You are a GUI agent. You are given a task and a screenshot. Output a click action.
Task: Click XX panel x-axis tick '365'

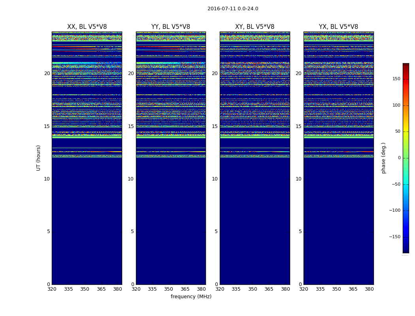(101, 289)
